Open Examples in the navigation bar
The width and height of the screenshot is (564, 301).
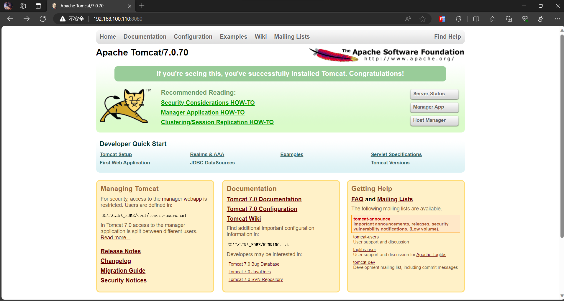tap(233, 37)
